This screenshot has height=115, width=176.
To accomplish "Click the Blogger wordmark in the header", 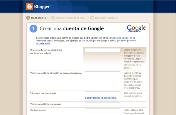I will [42, 7].
